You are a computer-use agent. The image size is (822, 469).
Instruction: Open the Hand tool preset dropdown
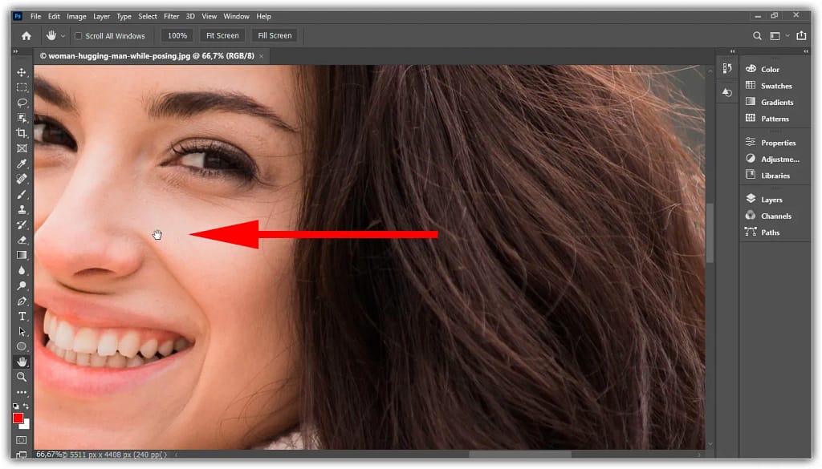(63, 36)
